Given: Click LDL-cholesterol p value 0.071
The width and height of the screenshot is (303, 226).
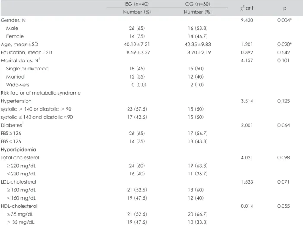Looking at the screenshot, I should click(x=283, y=182).
